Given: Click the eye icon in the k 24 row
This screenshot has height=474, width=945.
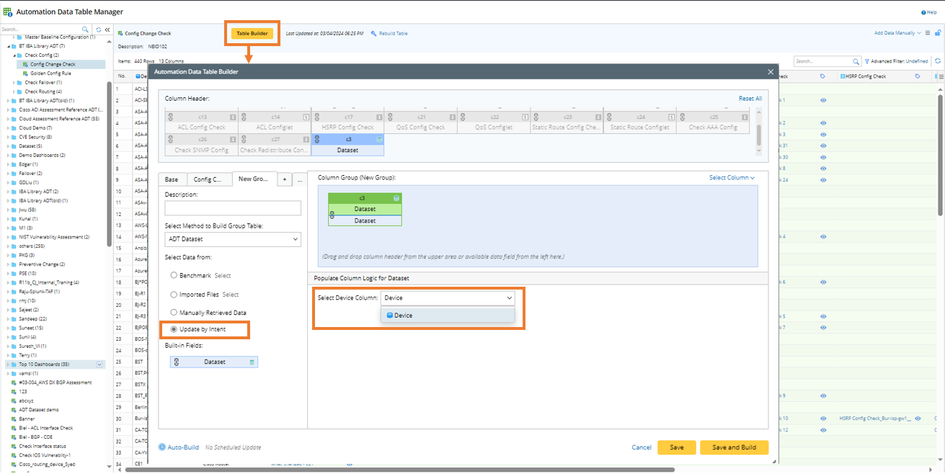Looking at the screenshot, I should (823, 179).
